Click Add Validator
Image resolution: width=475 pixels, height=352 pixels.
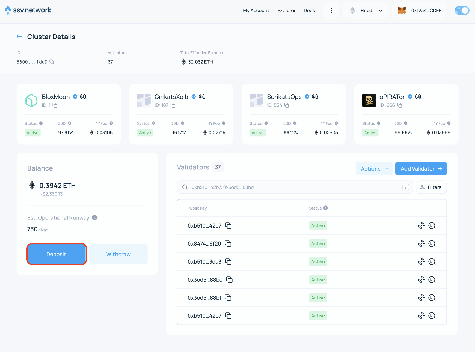[x=421, y=168]
